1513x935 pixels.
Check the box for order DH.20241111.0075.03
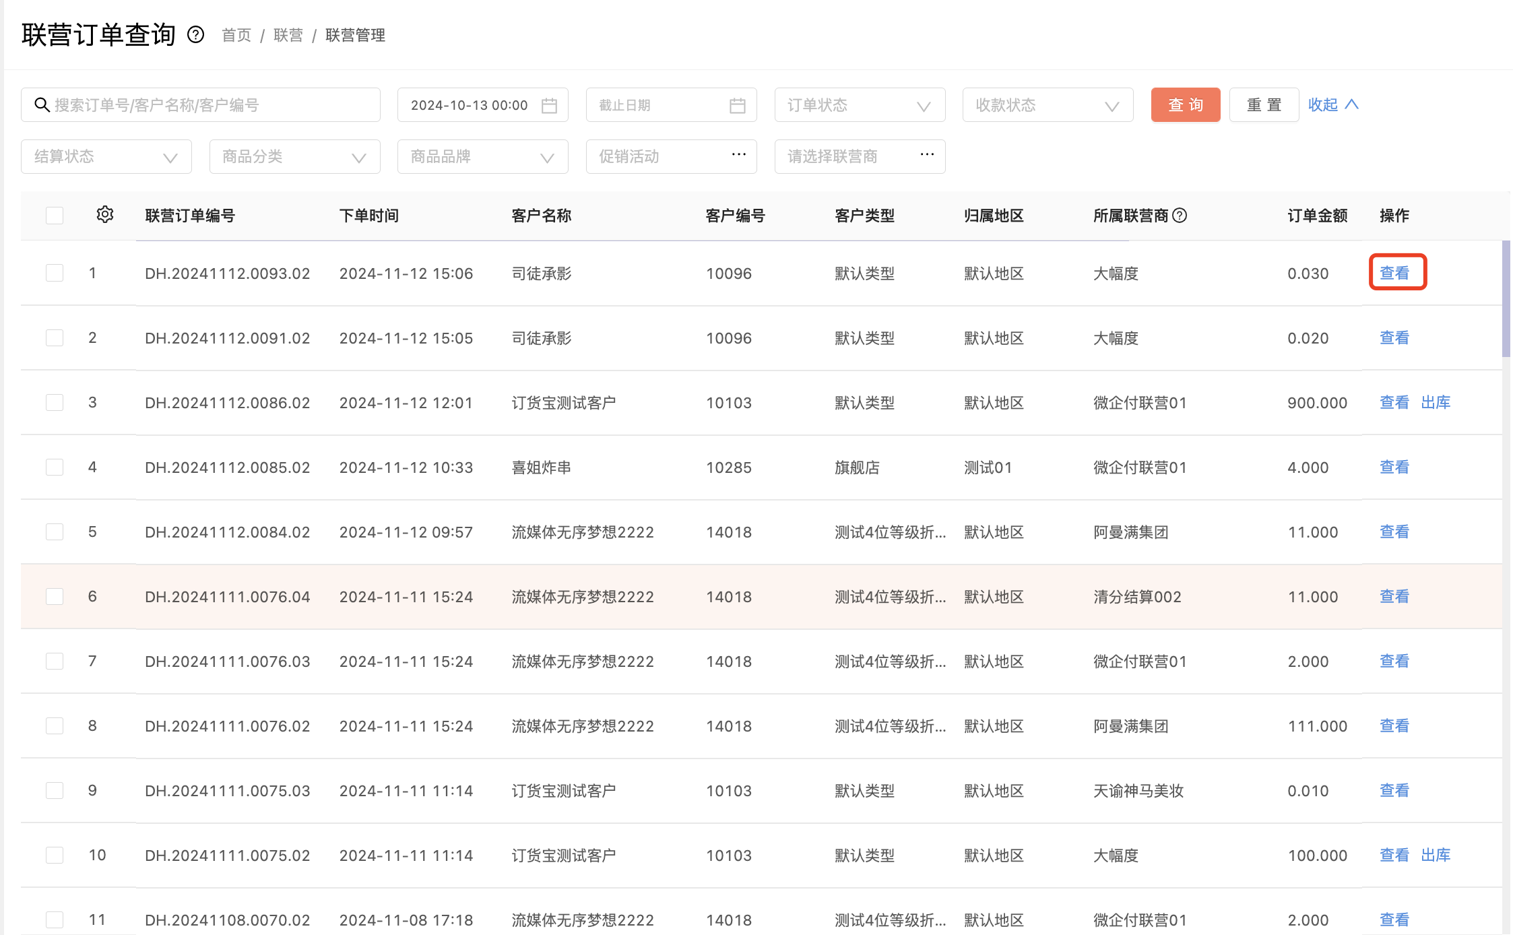tap(55, 790)
